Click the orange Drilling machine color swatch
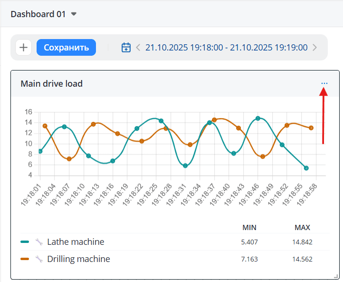The image size is (343, 282). (x=25, y=260)
